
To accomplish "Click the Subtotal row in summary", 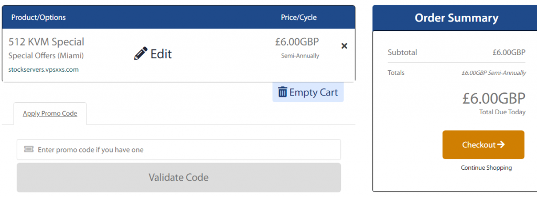I will 457,52.
